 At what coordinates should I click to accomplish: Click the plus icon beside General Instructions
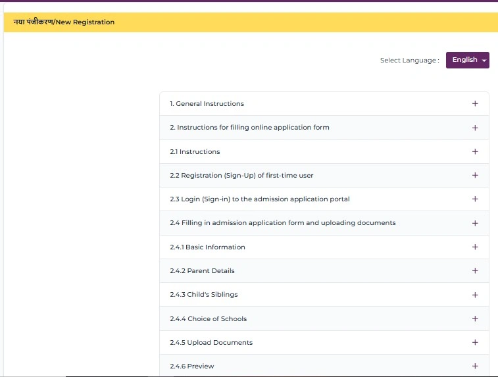[x=475, y=104]
